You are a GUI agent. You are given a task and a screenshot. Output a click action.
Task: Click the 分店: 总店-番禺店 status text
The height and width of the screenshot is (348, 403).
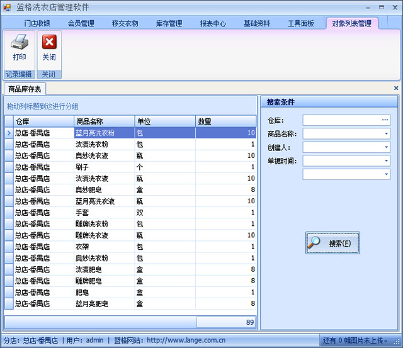[31, 340]
